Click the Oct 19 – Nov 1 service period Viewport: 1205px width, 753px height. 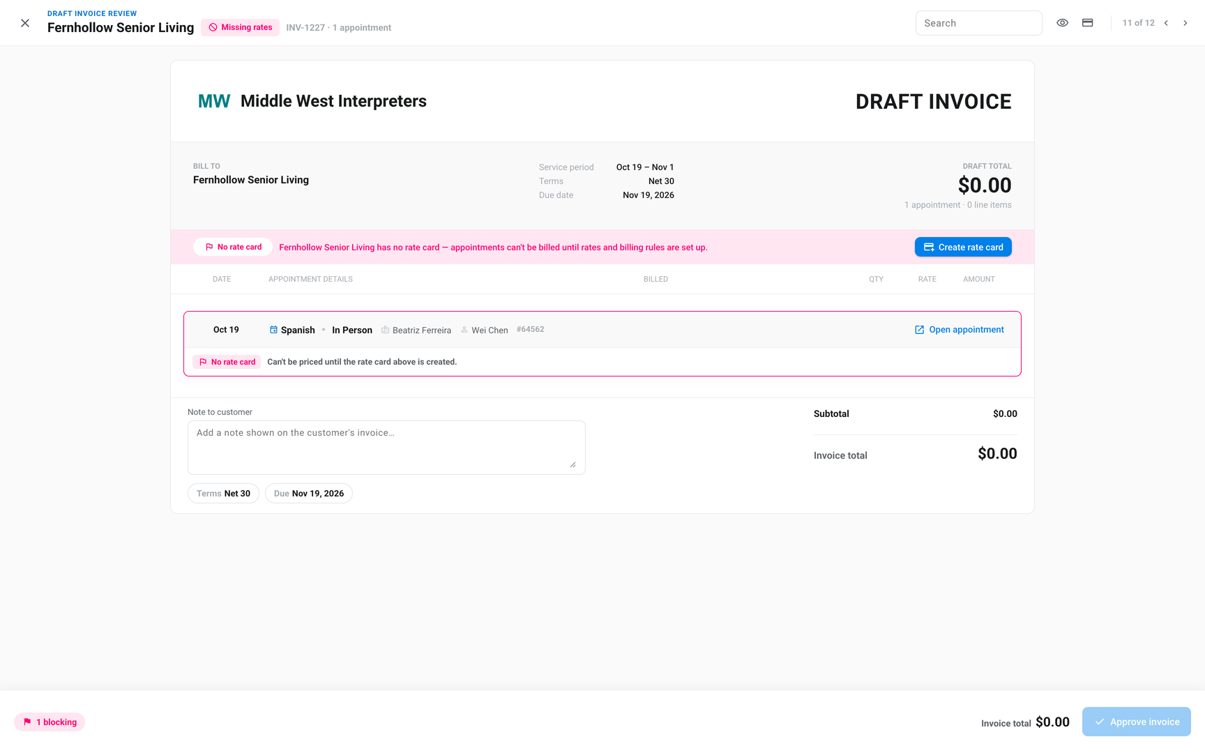click(645, 167)
